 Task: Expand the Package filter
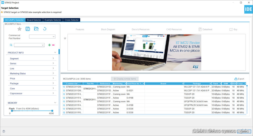[x=53, y=83]
